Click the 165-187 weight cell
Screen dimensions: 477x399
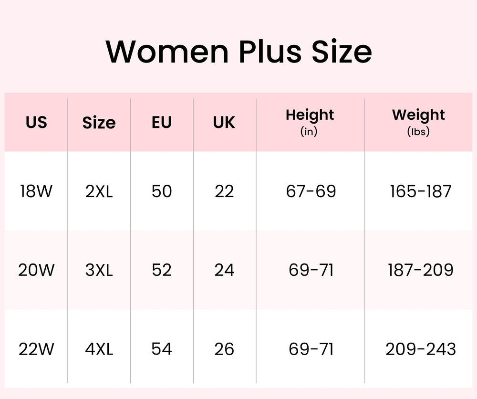[420, 191]
